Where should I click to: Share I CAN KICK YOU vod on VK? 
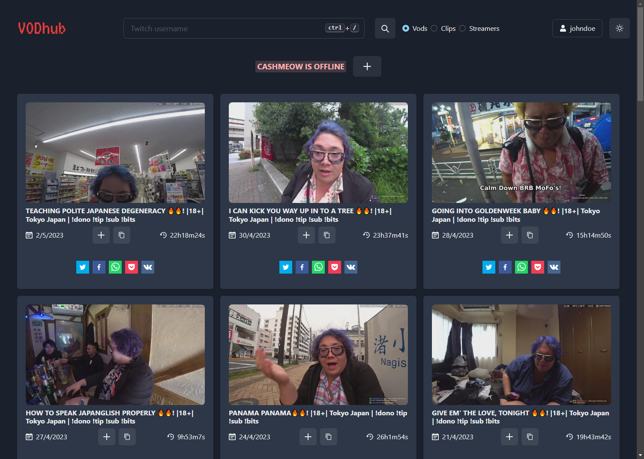(351, 267)
